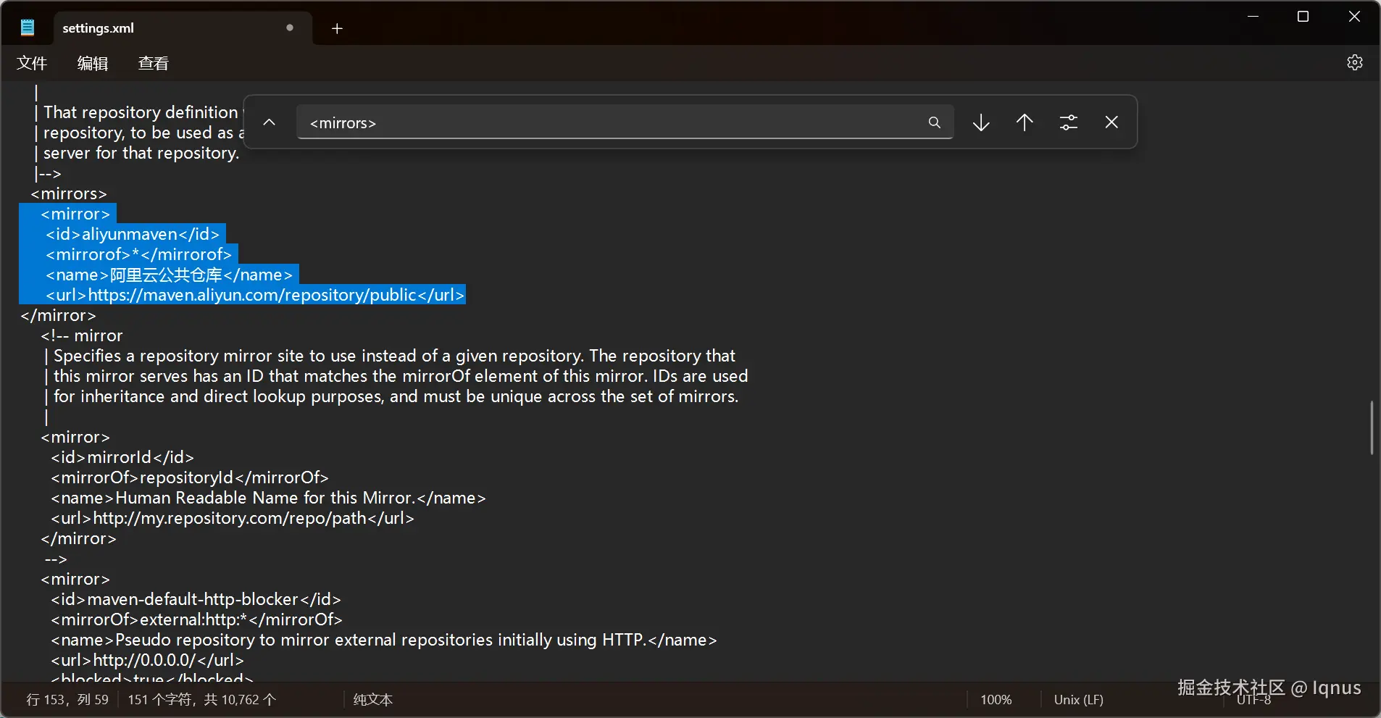Image resolution: width=1381 pixels, height=718 pixels.
Task: Click the character count status 151 个字符
Action: 202,700
